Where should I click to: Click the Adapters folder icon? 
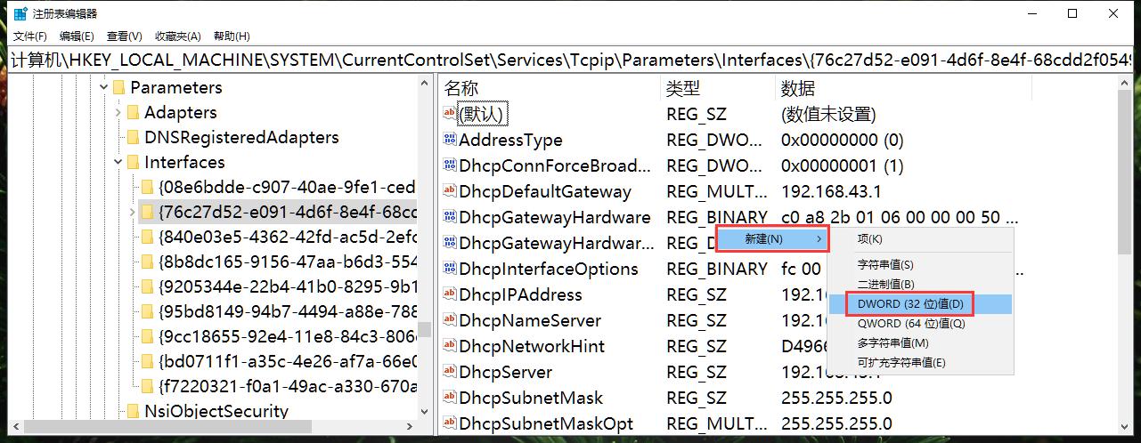134,112
